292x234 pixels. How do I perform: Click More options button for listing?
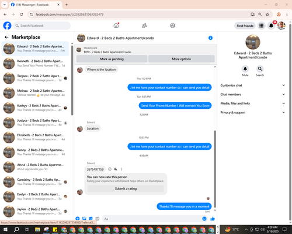pos(182,59)
